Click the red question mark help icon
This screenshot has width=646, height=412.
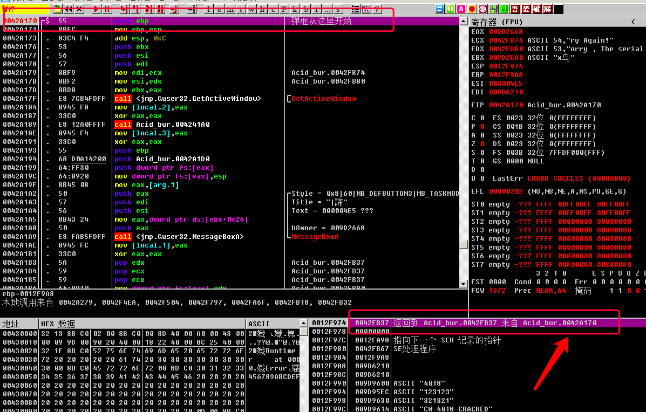(x=377, y=9)
